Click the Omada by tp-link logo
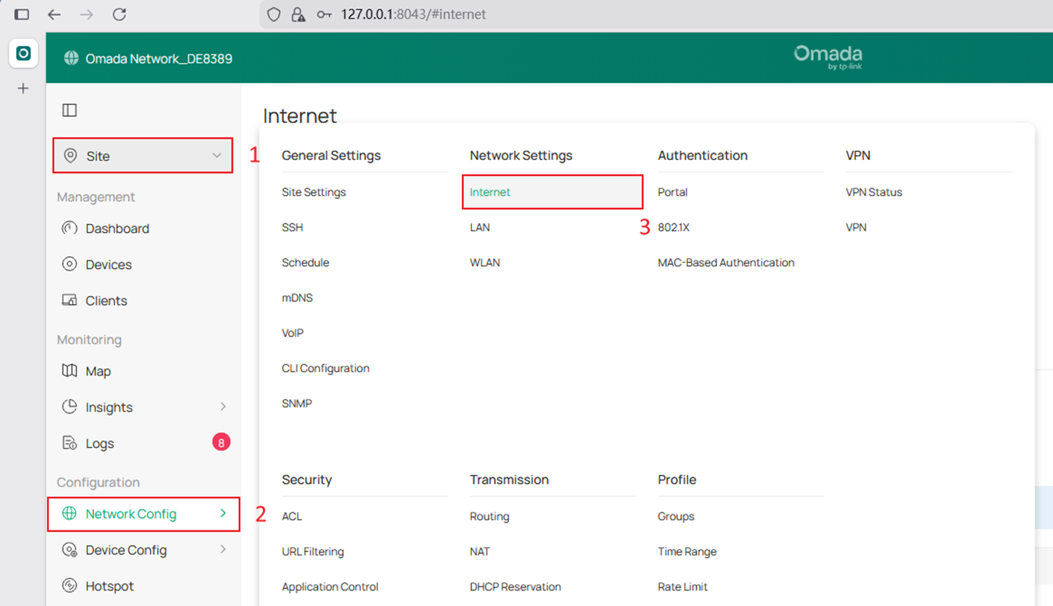1053x606 pixels. (827, 57)
